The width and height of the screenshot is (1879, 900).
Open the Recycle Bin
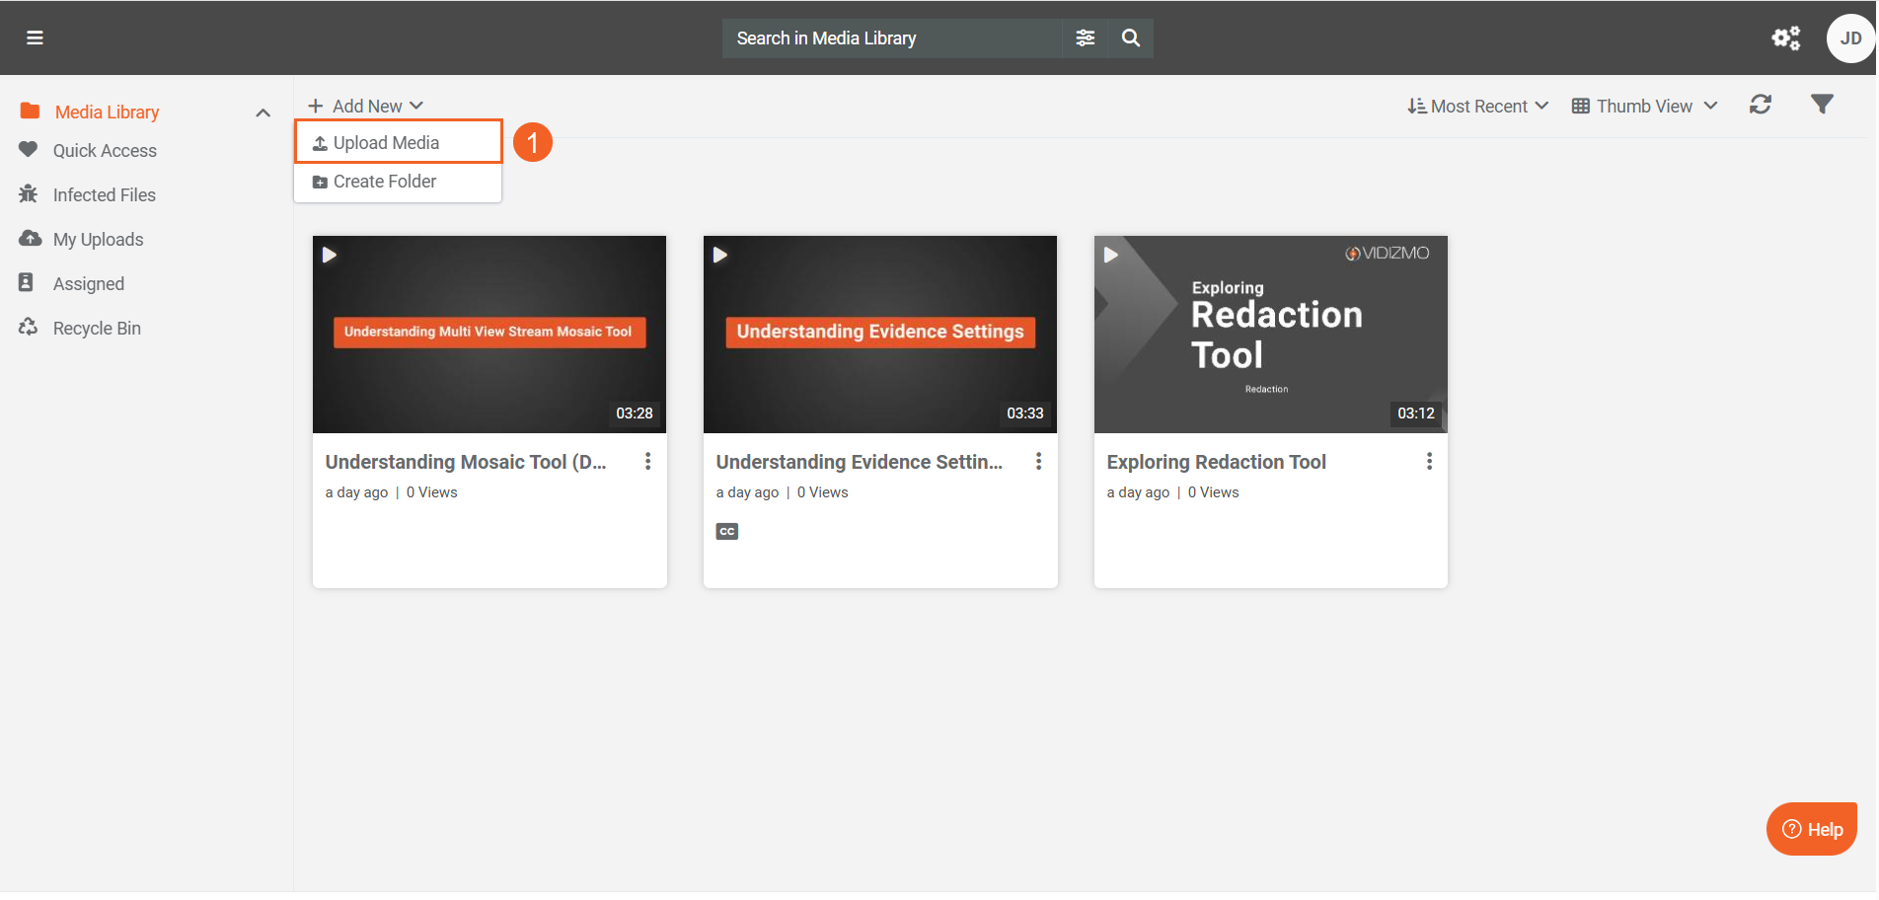[x=97, y=329]
